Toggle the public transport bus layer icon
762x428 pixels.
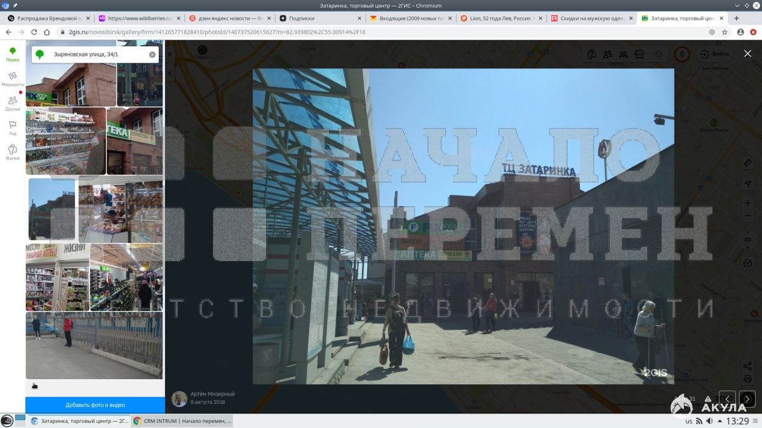pos(639,54)
